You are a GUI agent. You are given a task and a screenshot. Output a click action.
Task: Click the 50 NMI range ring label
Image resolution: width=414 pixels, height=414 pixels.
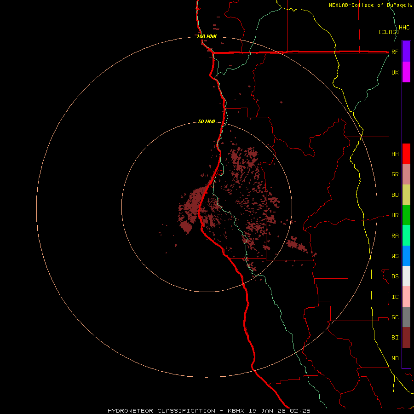click(x=207, y=121)
